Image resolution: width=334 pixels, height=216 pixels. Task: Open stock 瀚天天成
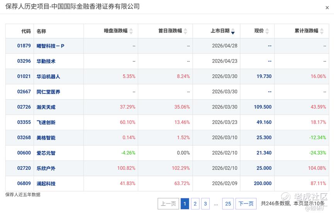point(46,107)
